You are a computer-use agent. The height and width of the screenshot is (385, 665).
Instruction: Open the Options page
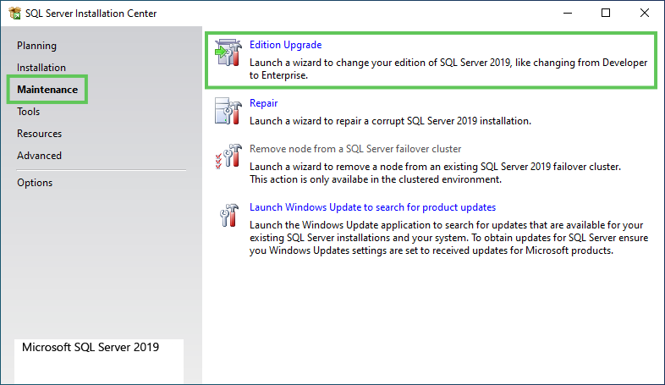coord(35,183)
